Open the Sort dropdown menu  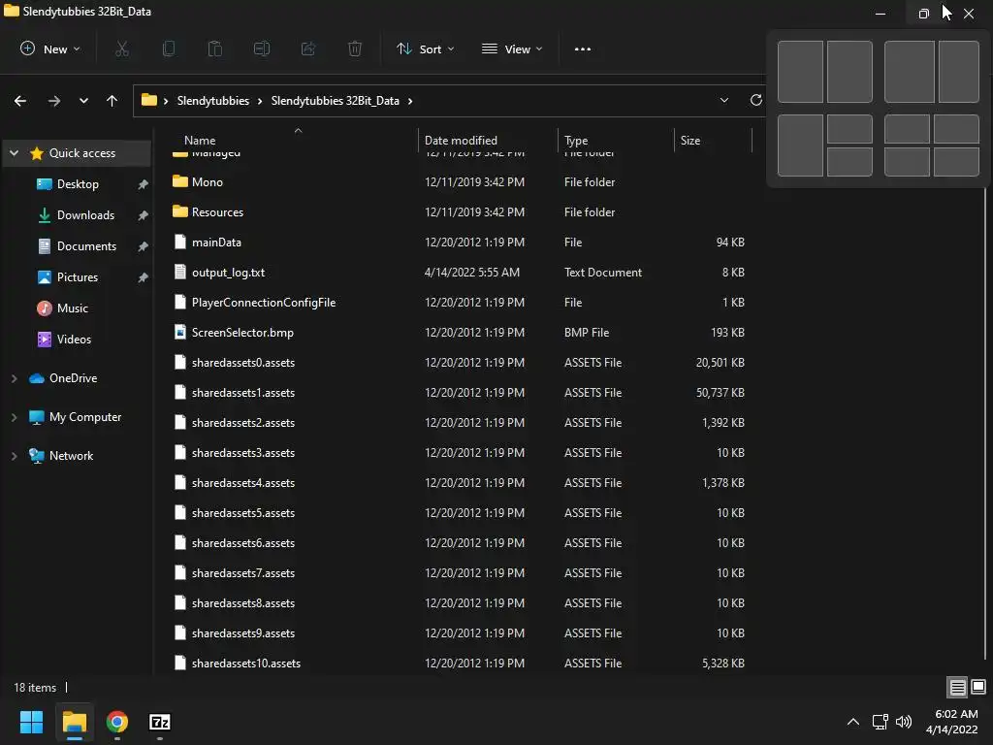(x=425, y=49)
